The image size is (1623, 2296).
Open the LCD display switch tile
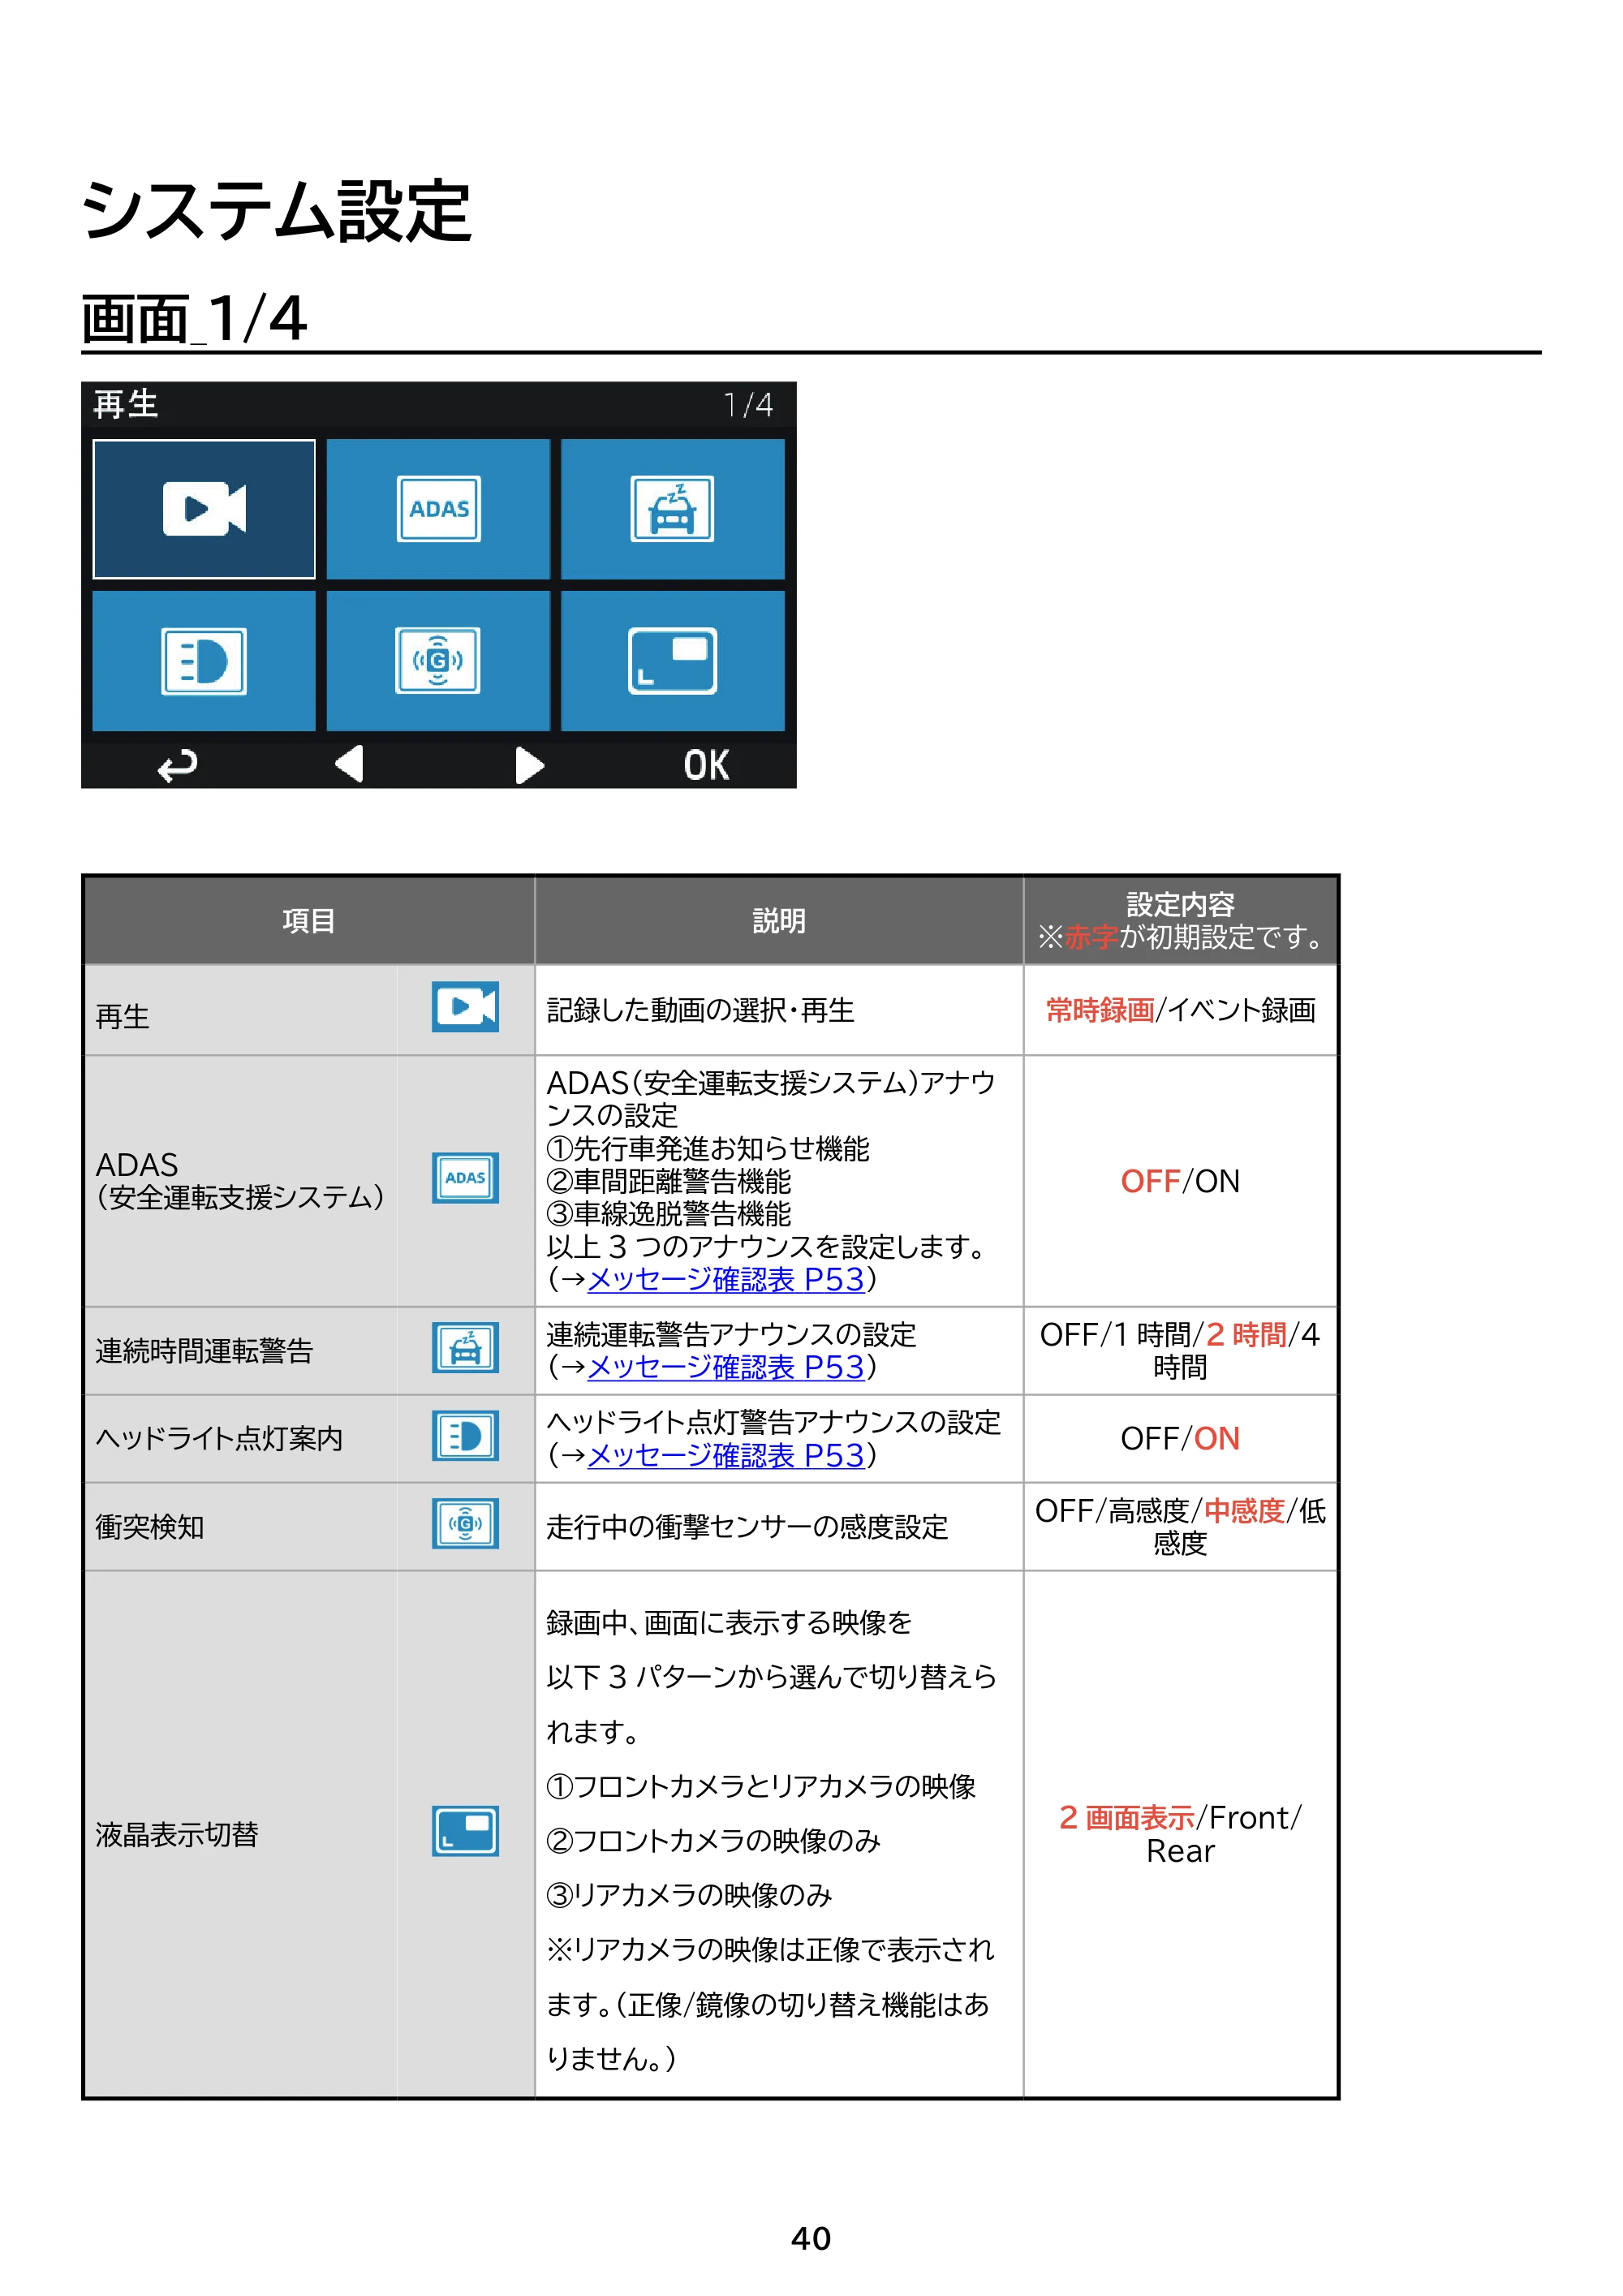[672, 661]
